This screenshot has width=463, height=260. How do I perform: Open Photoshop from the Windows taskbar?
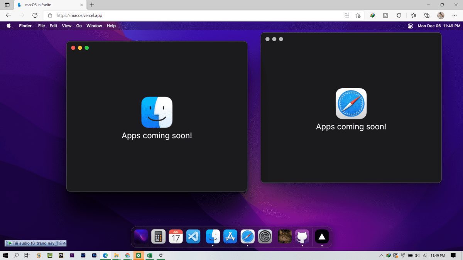(x=94, y=255)
